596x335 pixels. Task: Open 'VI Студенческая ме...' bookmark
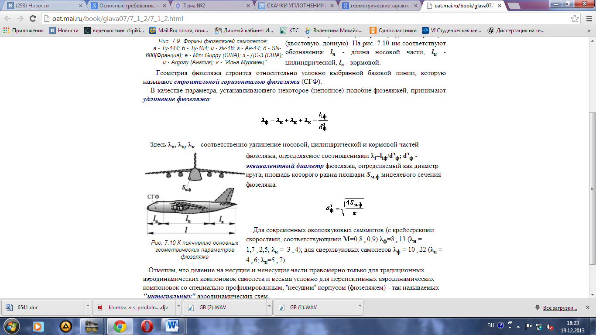(452, 31)
